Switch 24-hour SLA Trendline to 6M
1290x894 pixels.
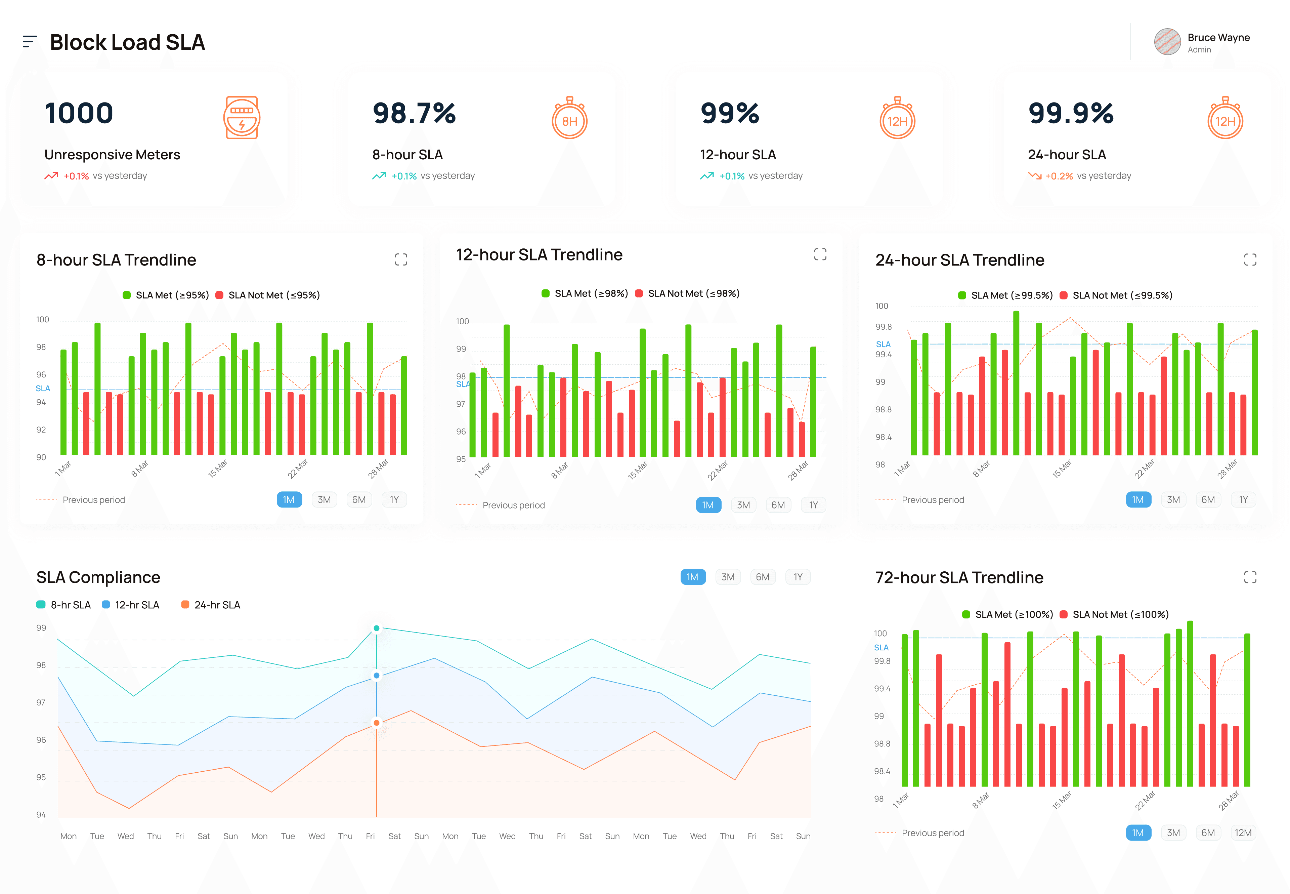coord(1208,500)
